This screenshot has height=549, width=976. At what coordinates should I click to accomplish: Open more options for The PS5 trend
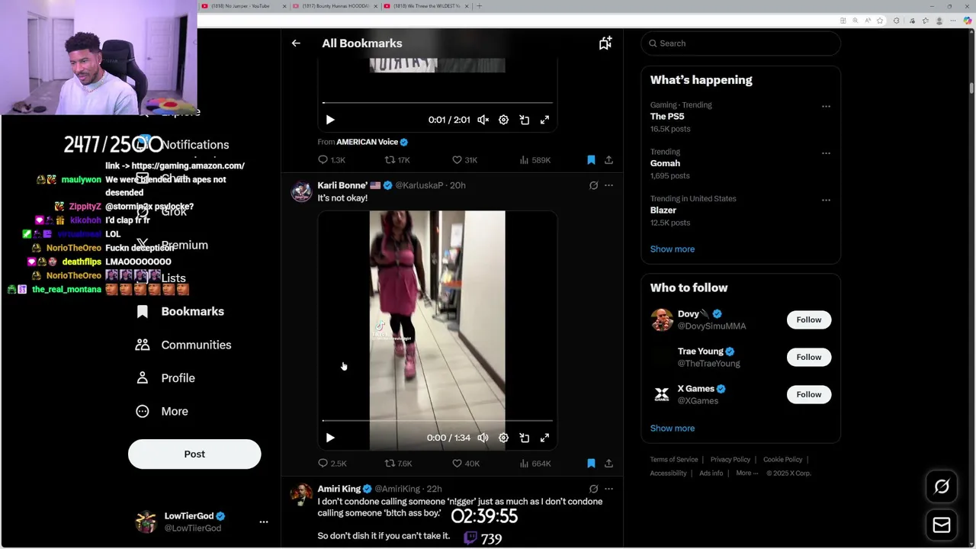pos(826,106)
